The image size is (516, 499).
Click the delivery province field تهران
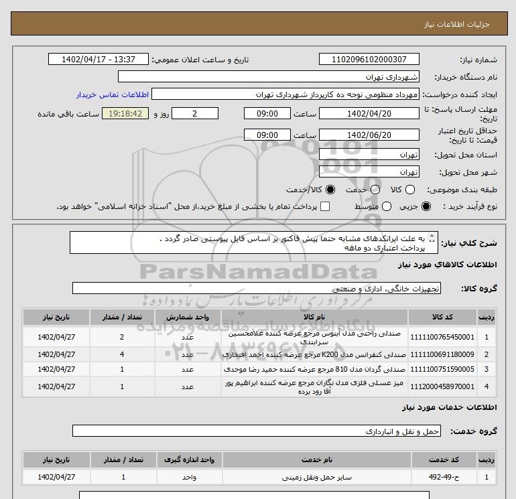[369, 154]
